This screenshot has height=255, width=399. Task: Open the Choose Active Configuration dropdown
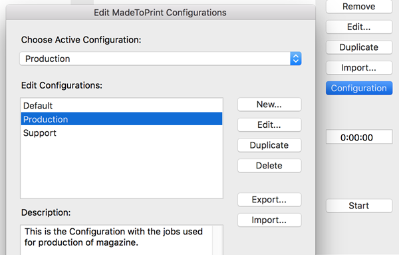tap(160, 59)
